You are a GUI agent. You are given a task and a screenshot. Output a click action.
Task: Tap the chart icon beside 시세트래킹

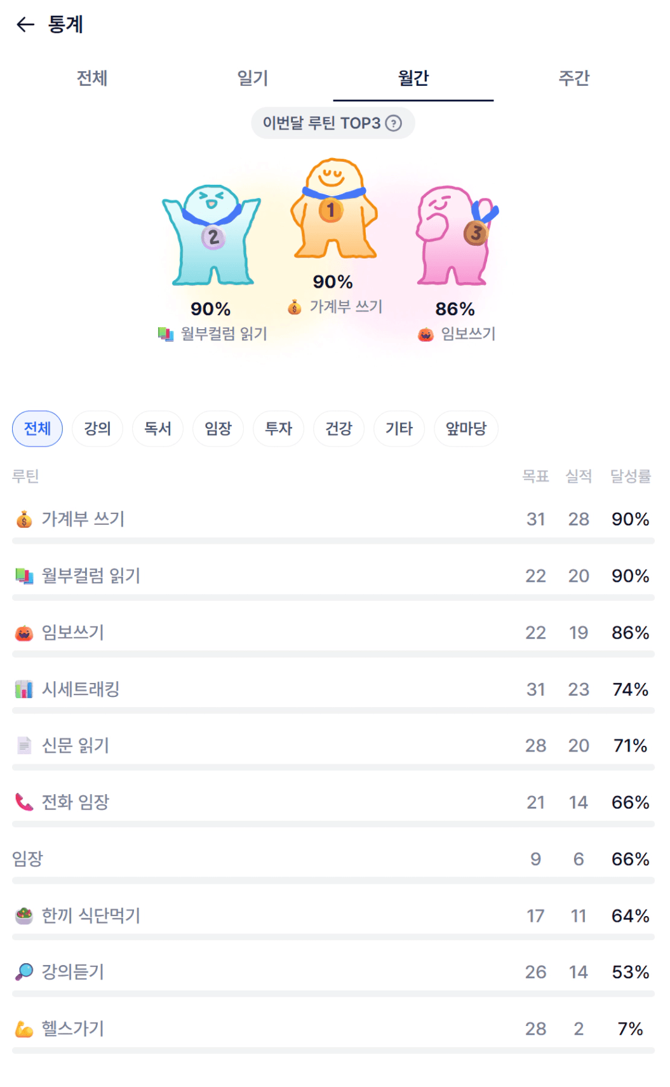pyautogui.click(x=24, y=689)
